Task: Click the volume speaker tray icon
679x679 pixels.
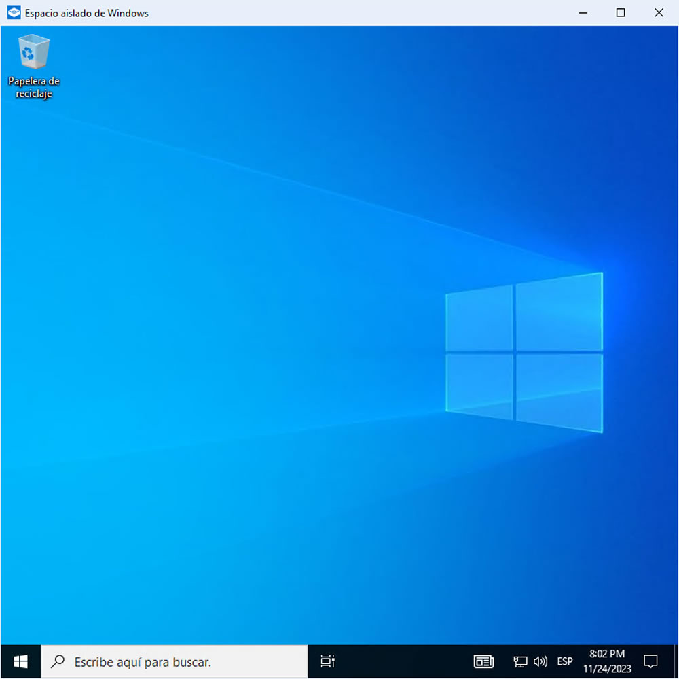Action: tap(540, 661)
